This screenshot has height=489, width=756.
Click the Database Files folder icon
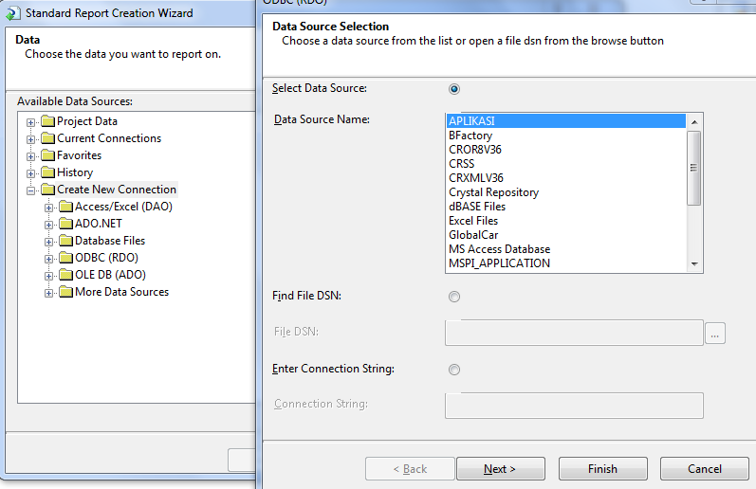(x=65, y=241)
